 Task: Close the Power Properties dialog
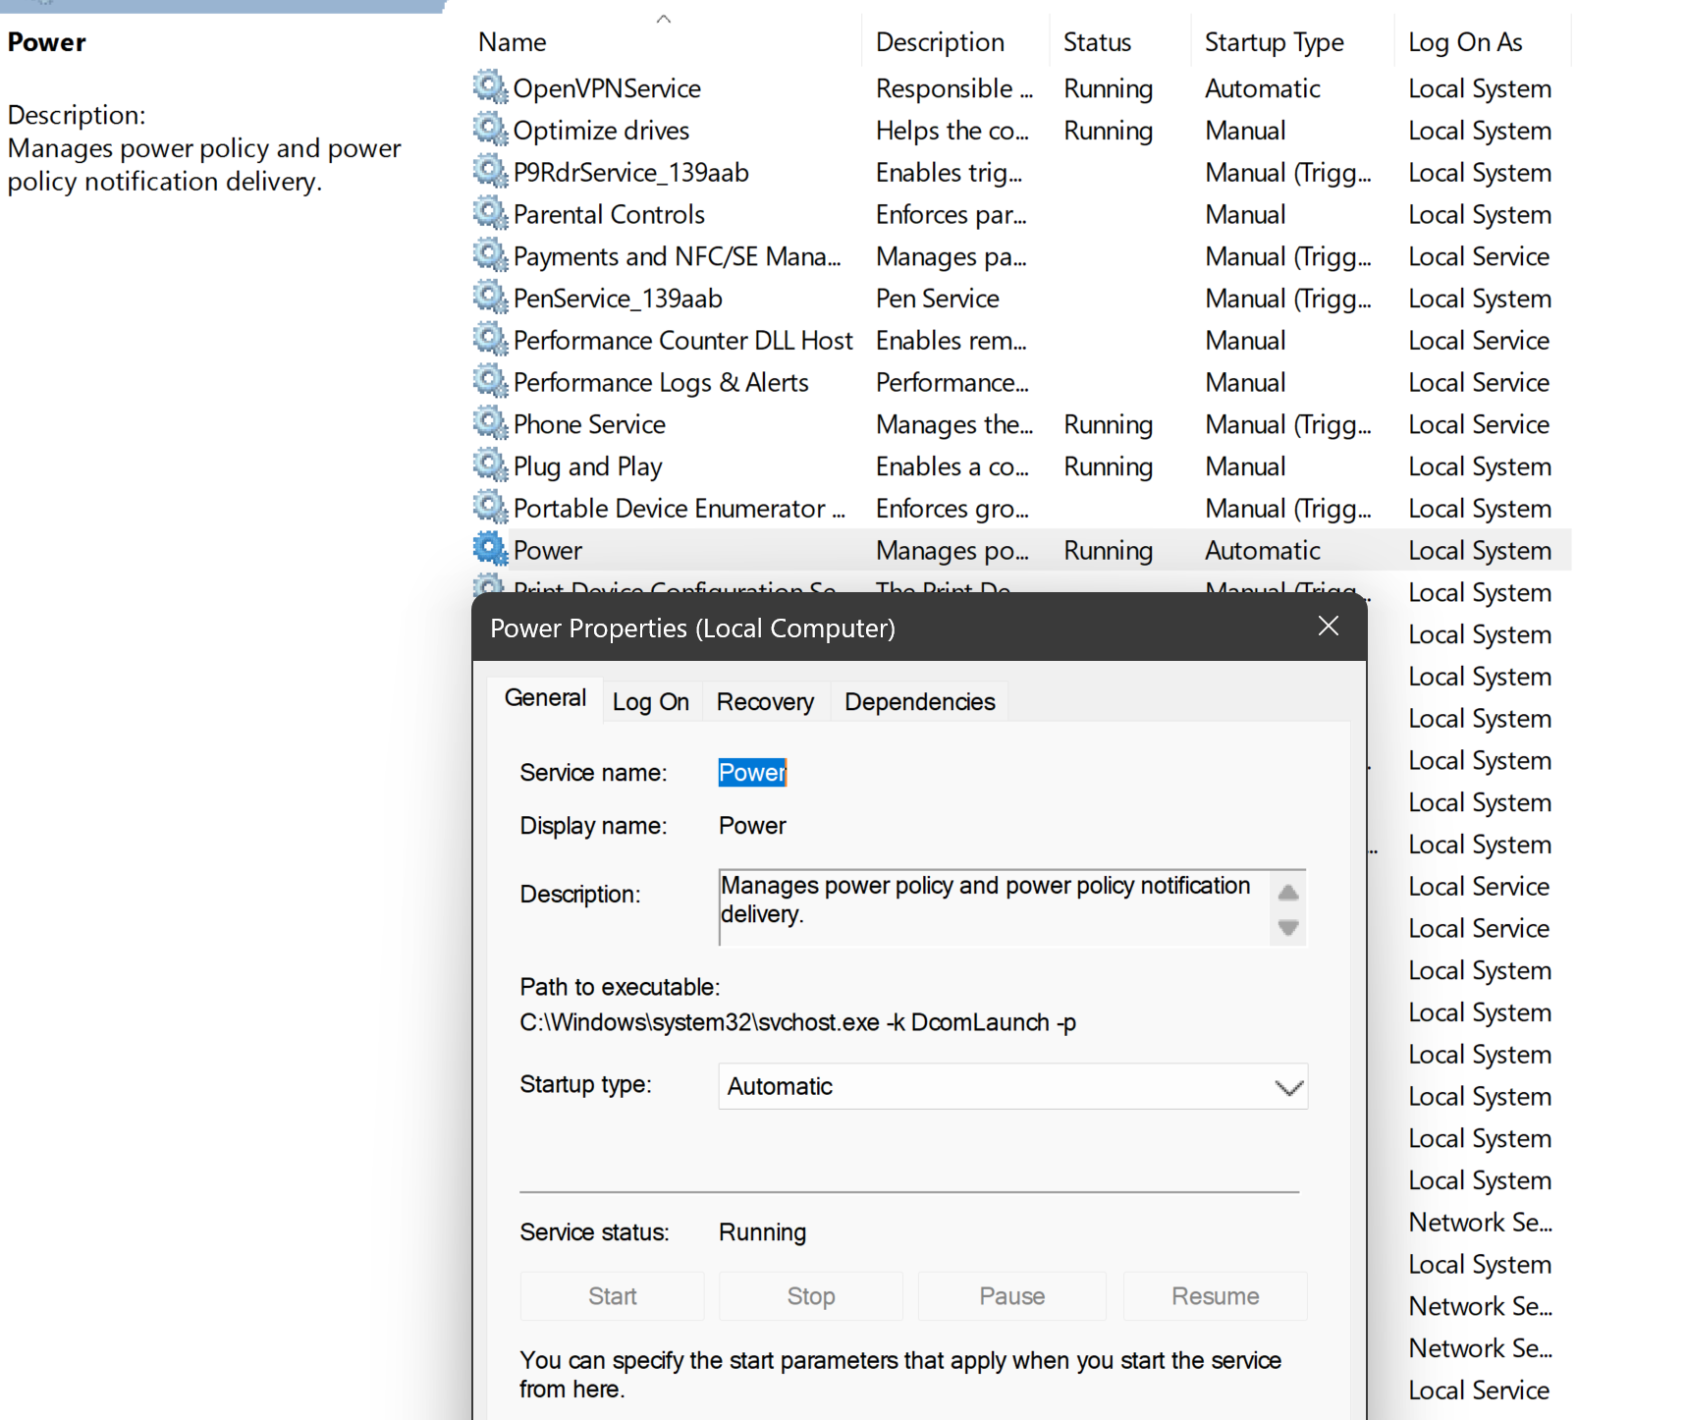[x=1328, y=627]
